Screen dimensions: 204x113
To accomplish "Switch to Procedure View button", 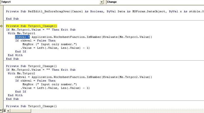I will (1, 111).
